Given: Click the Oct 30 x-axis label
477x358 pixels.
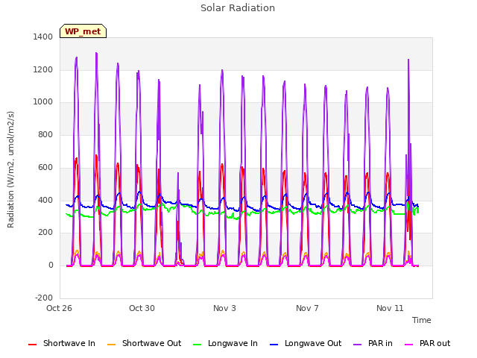Looking at the screenshot, I should point(142,308).
